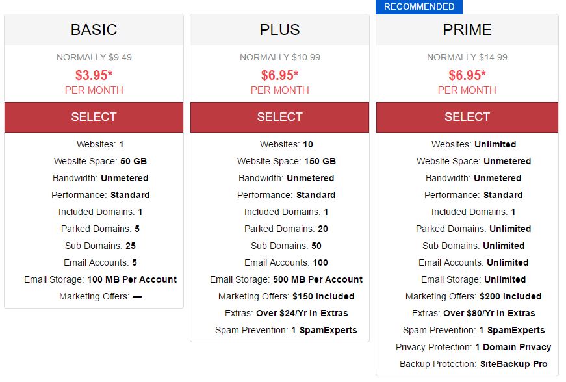Click the SiteBackup Pro feature text
This screenshot has width=566, height=382.
513,364
